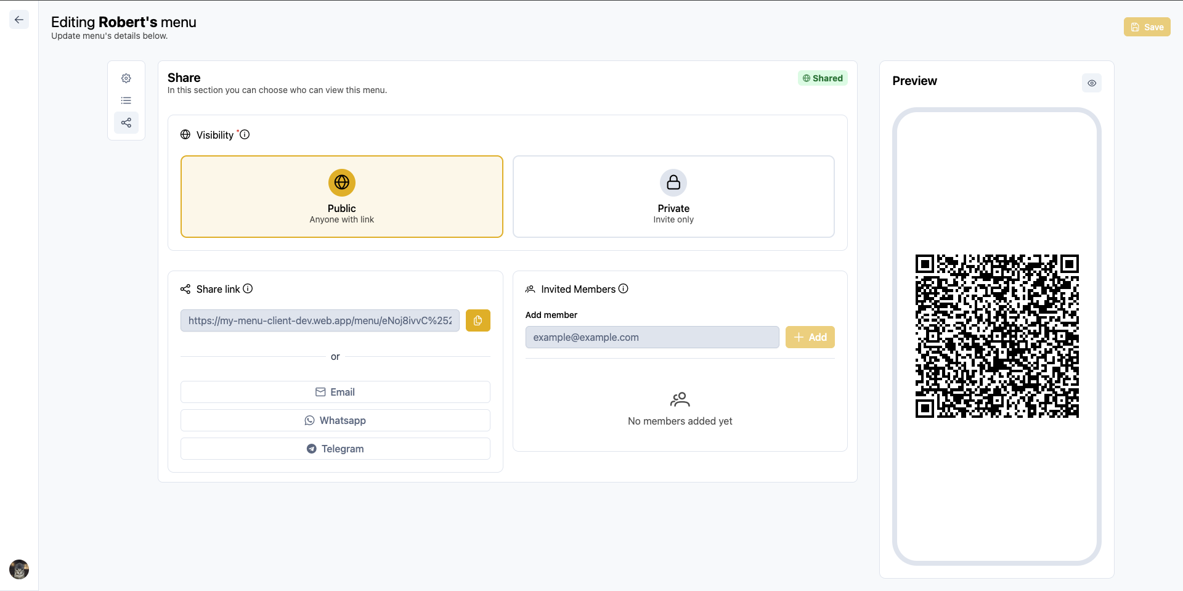Open the settings gear tab in sidebar

coord(126,78)
